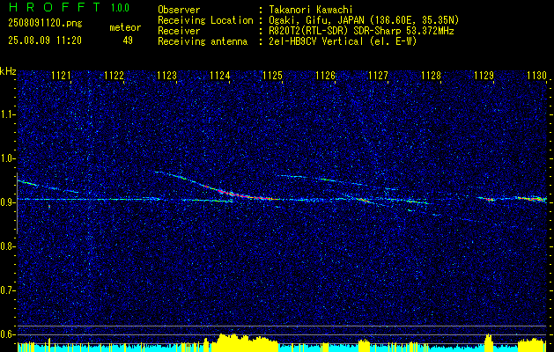Viewport: 554px width, 352px height.
Task: Click the receiver text R820T2(RTL-SDR) SDR-Sharp 53.372MHz
Action: coord(361,31)
